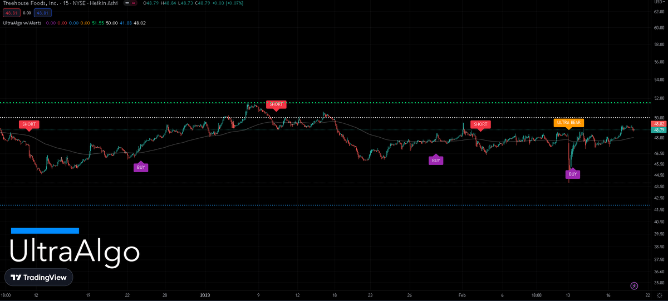
Task: Click the 26 date on time axis
Action: [409, 296]
